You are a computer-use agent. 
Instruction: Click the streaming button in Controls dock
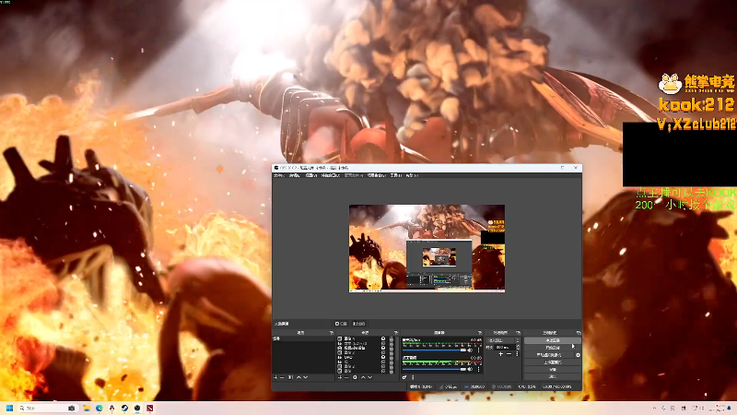(553, 340)
